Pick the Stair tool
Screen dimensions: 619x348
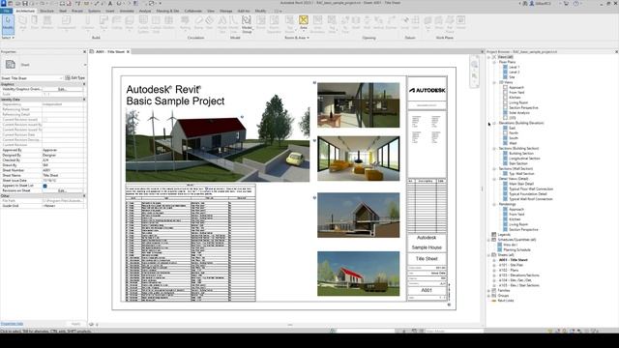210,23
